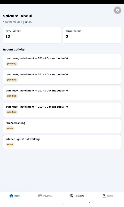Open second purchase_installment GECHS Qasimabad item

pyautogui.click(x=62, y=77)
